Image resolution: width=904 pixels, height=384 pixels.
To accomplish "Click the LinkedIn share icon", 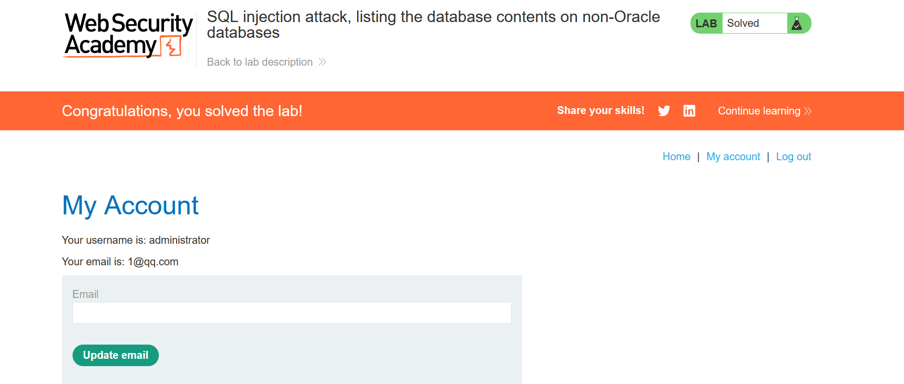I will [689, 111].
